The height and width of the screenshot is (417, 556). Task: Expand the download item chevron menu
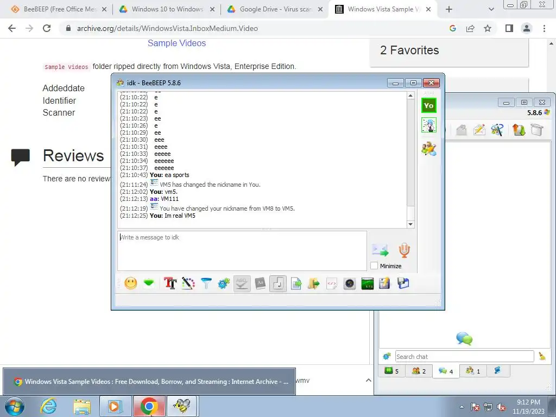369,380
